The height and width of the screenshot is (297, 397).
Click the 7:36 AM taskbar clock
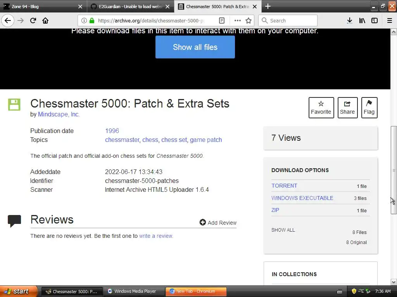coord(383,292)
